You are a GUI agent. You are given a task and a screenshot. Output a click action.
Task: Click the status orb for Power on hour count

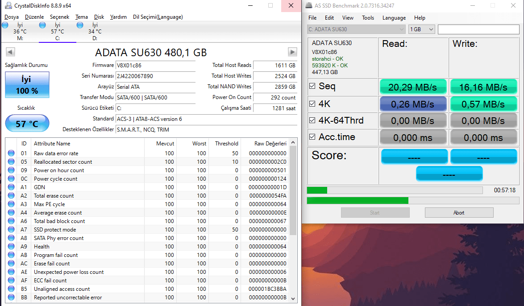(x=11, y=170)
